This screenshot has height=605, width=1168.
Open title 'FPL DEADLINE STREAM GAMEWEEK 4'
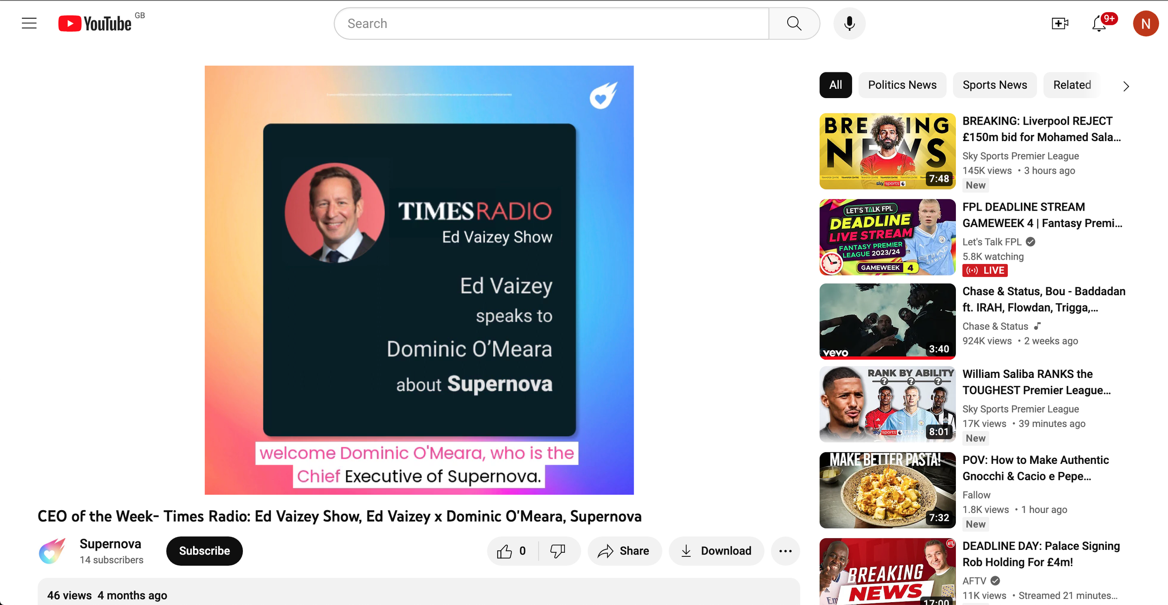[1042, 215]
